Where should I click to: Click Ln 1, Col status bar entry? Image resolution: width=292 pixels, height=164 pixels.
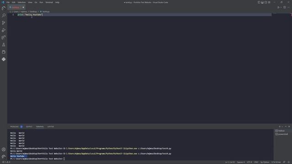[x=230, y=162]
